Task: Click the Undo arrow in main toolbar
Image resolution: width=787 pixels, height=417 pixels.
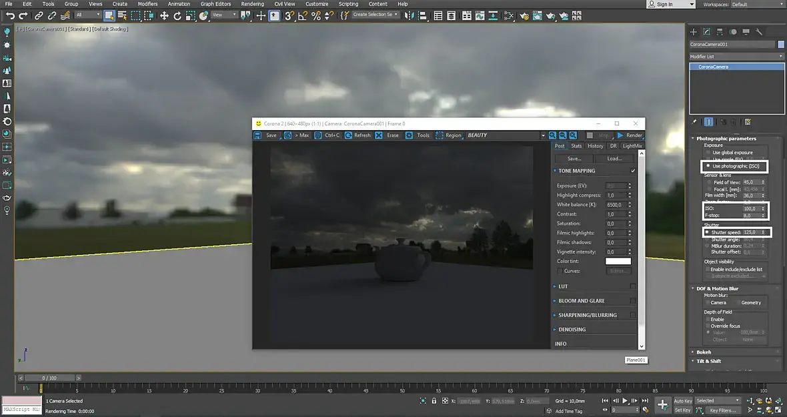Action: 10,15
